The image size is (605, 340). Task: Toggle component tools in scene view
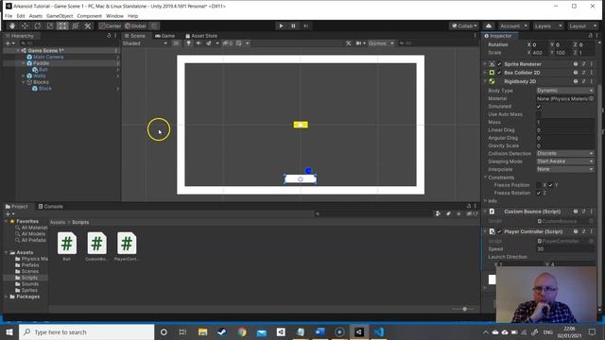point(349,43)
